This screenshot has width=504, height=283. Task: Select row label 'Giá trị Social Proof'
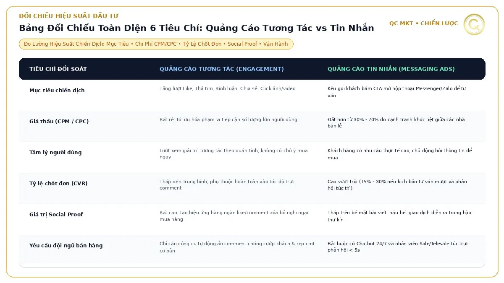(56, 215)
